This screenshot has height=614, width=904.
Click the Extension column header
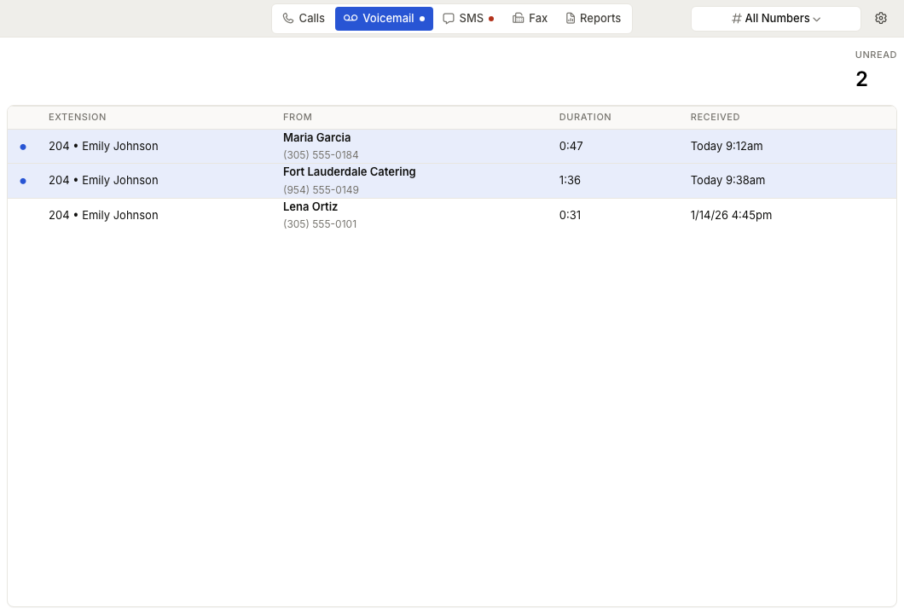(x=78, y=117)
